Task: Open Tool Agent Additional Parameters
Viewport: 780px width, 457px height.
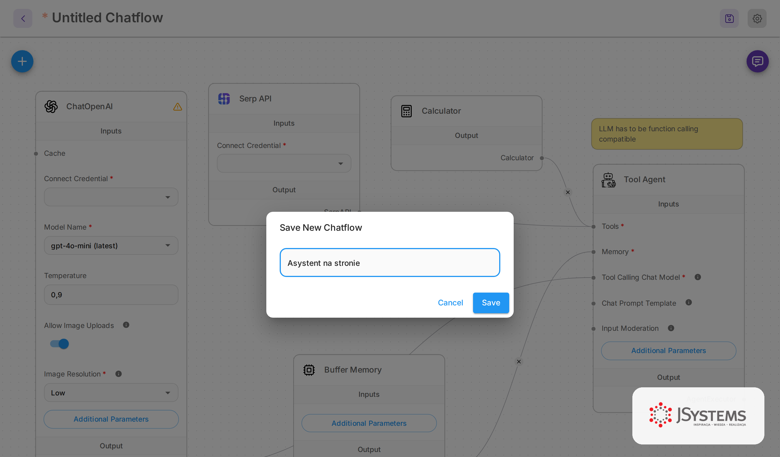Action: click(669, 351)
